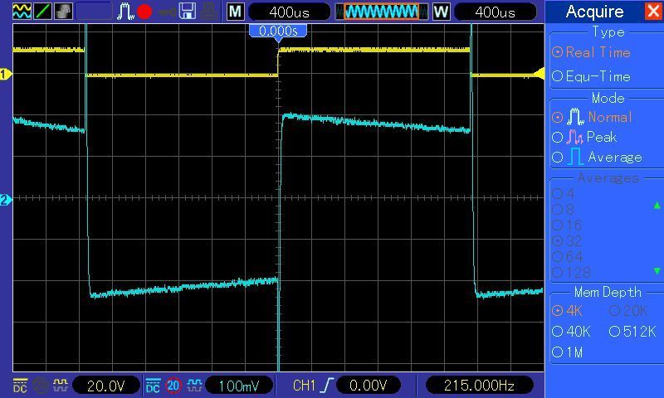Click the CH1 yellow square-wave probe icon
This screenshot has width=664, height=398.
point(60,386)
